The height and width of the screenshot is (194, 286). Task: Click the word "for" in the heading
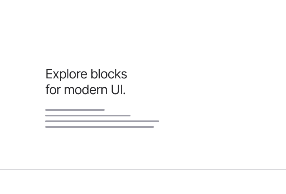click(53, 90)
